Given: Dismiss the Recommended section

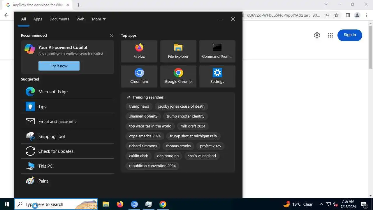Looking at the screenshot, I should coord(112,35).
